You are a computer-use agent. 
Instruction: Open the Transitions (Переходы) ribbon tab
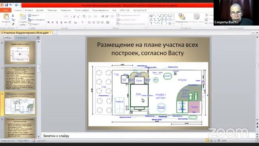(x=52, y=10)
